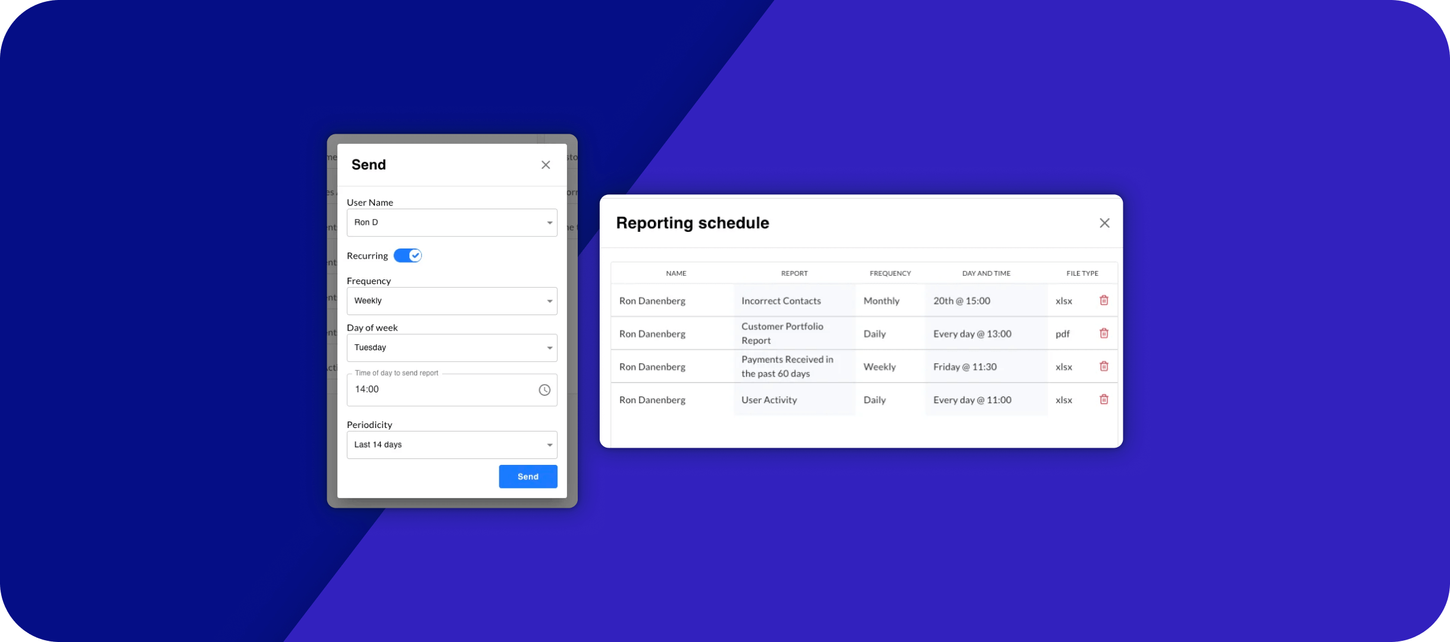The height and width of the screenshot is (642, 1450).
Task: Open the User Name dropdown
Action: click(452, 222)
